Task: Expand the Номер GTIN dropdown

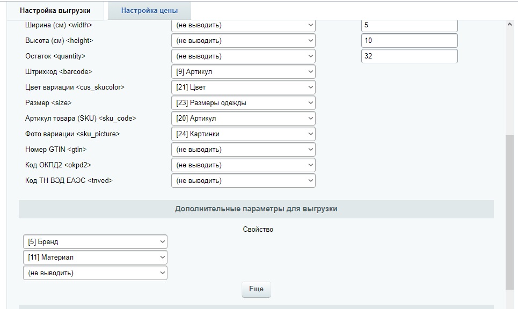Action: [x=243, y=150]
